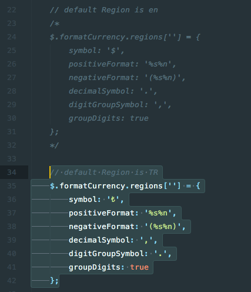Click 'negativeFormat' key on line 38
This screenshot has height=292, width=251.
(x=102, y=227)
